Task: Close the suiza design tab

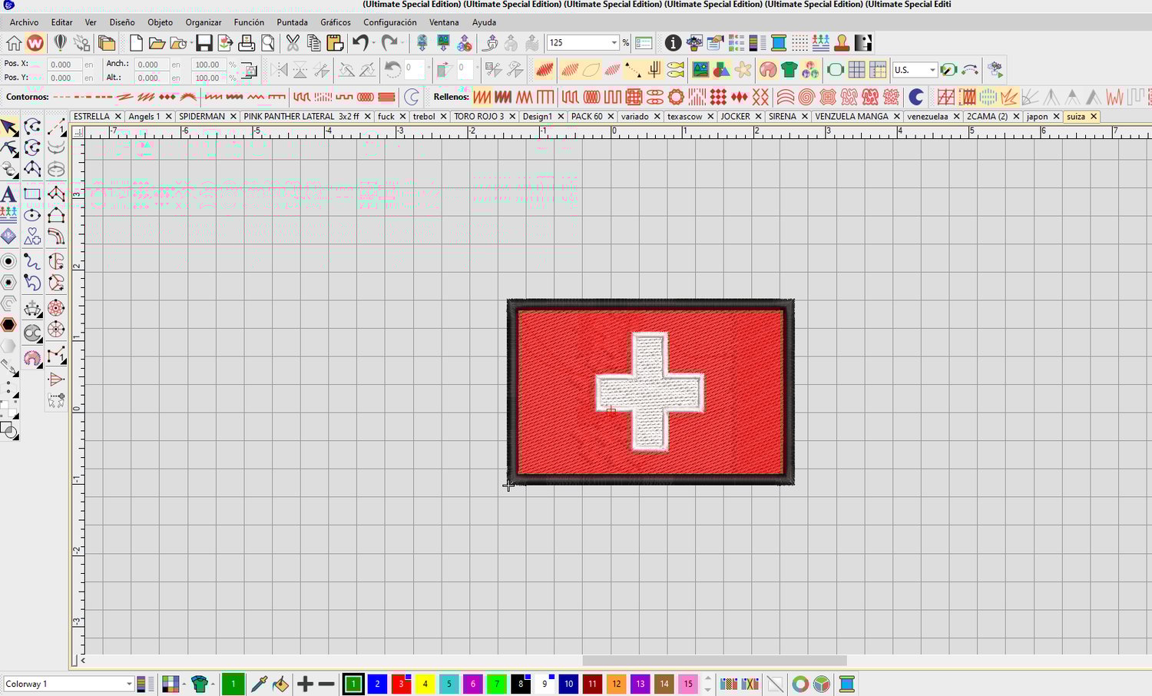Action: coord(1094,117)
